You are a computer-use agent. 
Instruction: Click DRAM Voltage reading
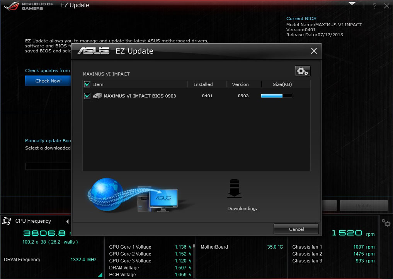[x=183, y=268]
